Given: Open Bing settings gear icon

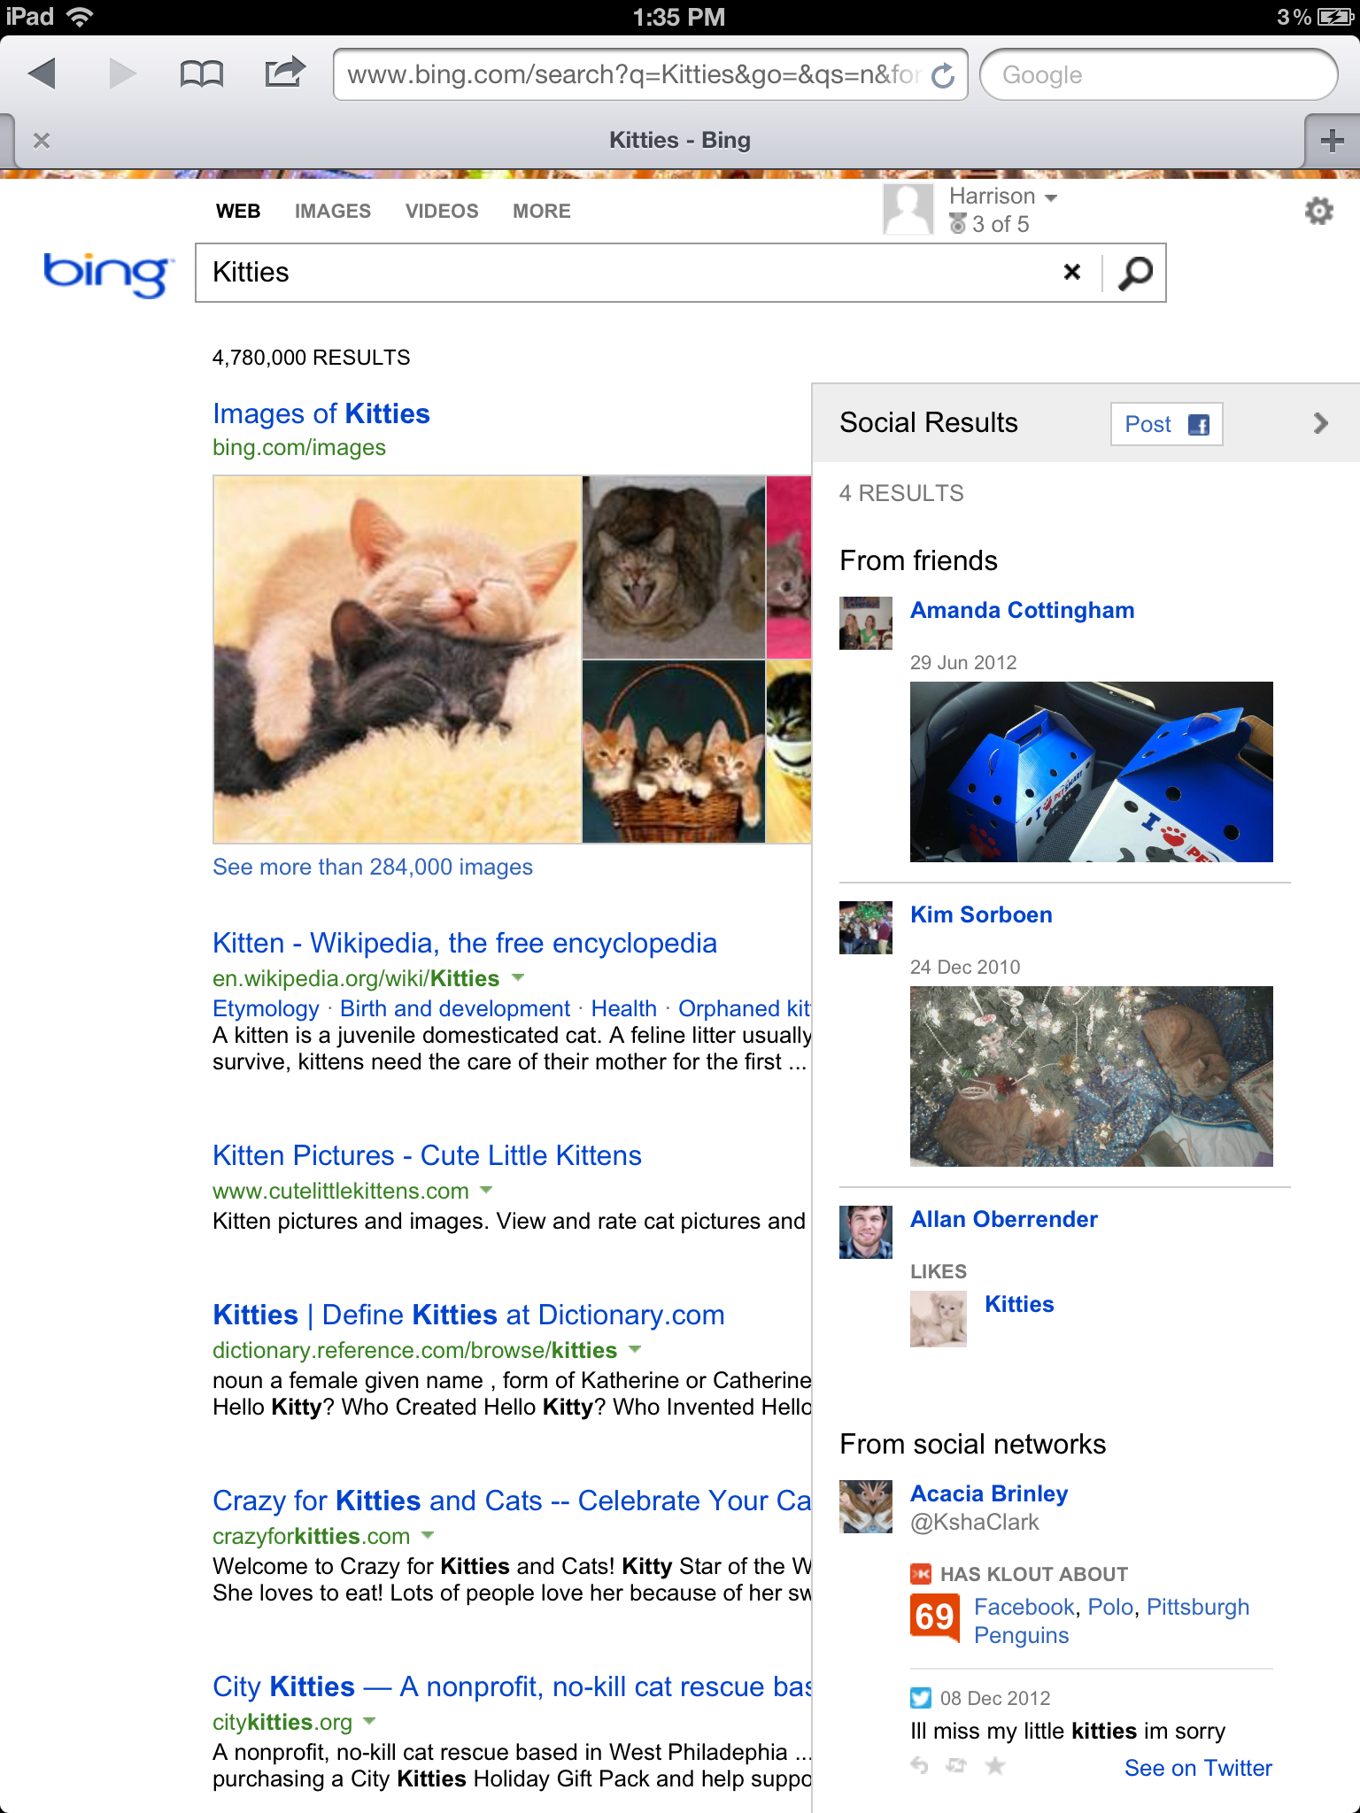Looking at the screenshot, I should (1318, 211).
